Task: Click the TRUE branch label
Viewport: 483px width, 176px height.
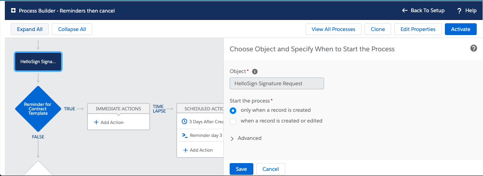Action: (x=70, y=109)
